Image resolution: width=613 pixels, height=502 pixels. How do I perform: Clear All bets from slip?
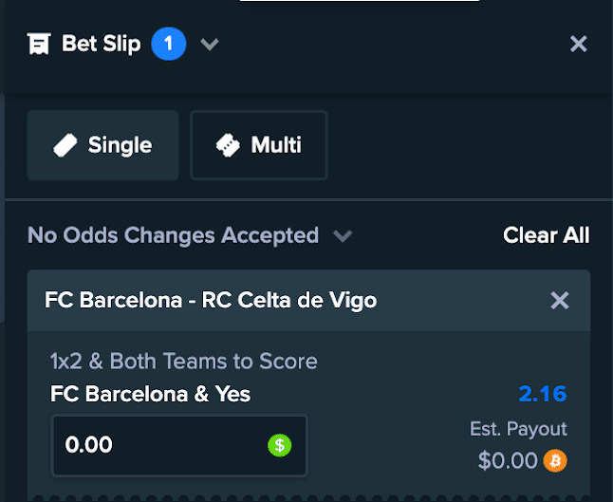[x=547, y=235]
